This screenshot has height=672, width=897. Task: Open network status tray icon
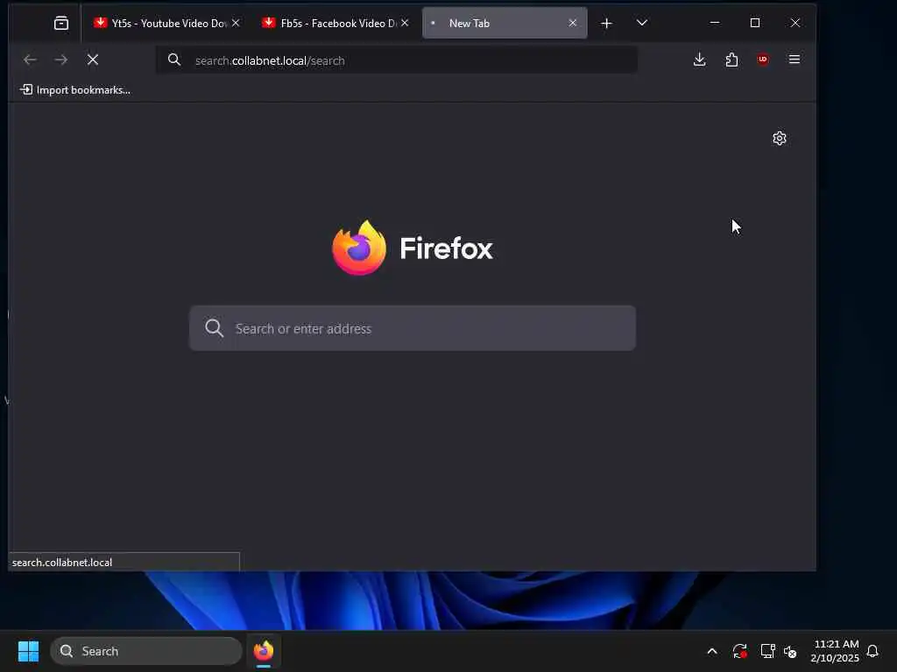pyautogui.click(x=767, y=651)
